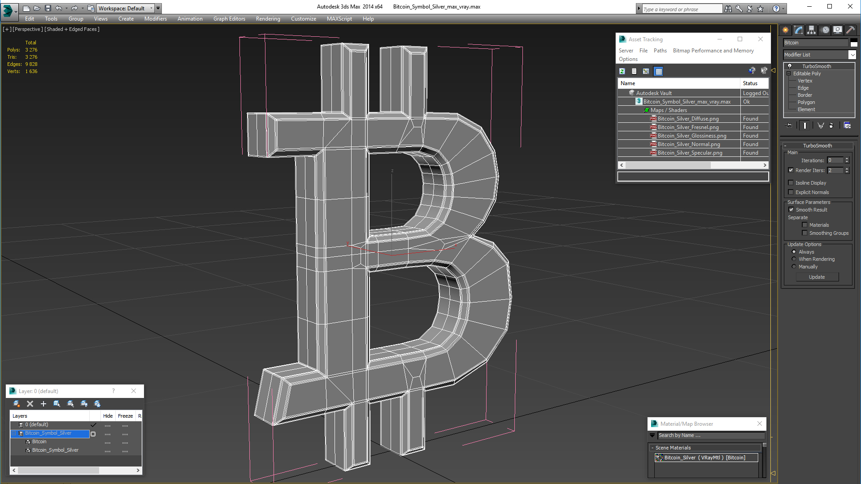Image resolution: width=861 pixels, height=484 pixels.
Task: Switch Asset Tracking to table view
Action: click(x=658, y=71)
